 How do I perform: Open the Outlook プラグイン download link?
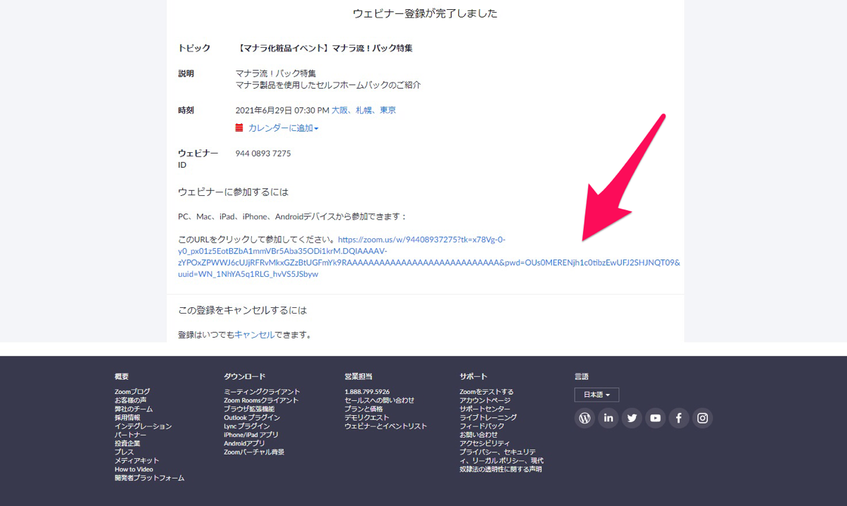coord(252,417)
